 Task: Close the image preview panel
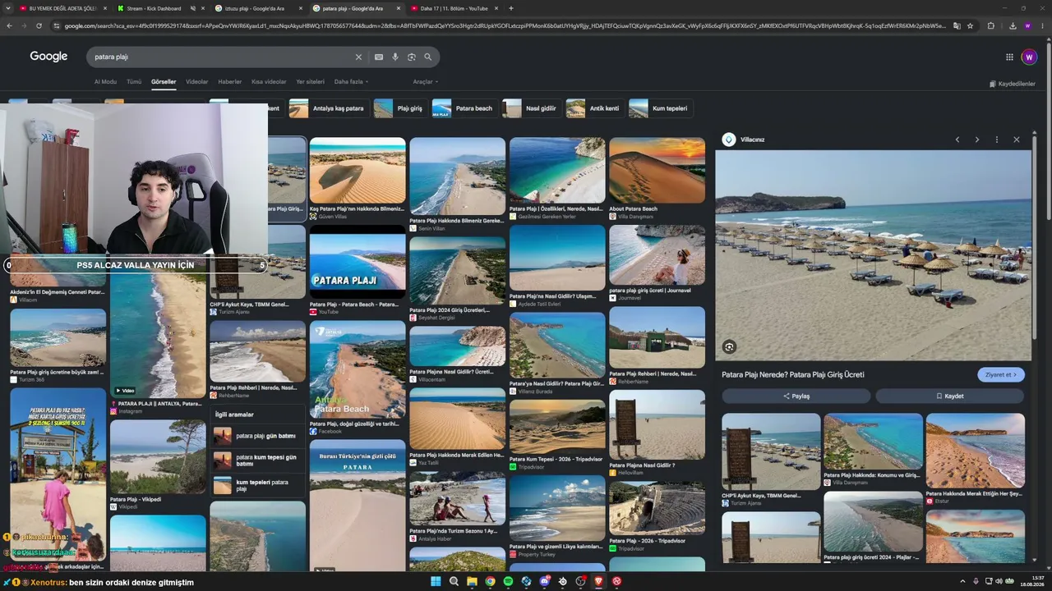pyautogui.click(x=1017, y=140)
